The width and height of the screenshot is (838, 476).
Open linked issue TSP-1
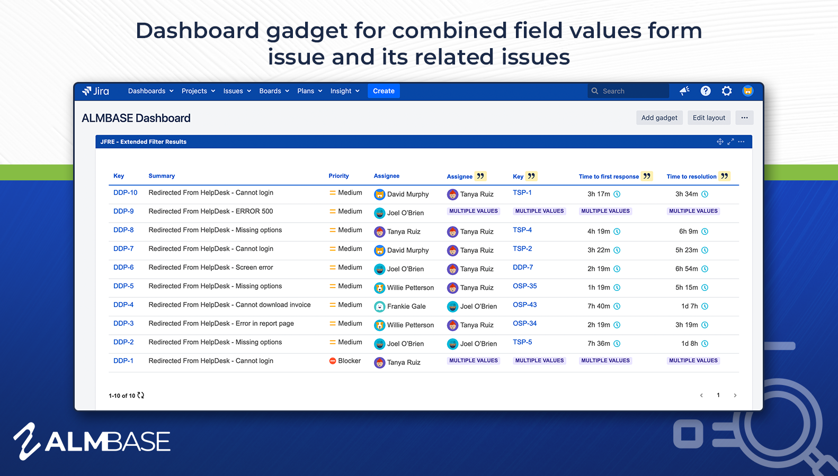(522, 193)
